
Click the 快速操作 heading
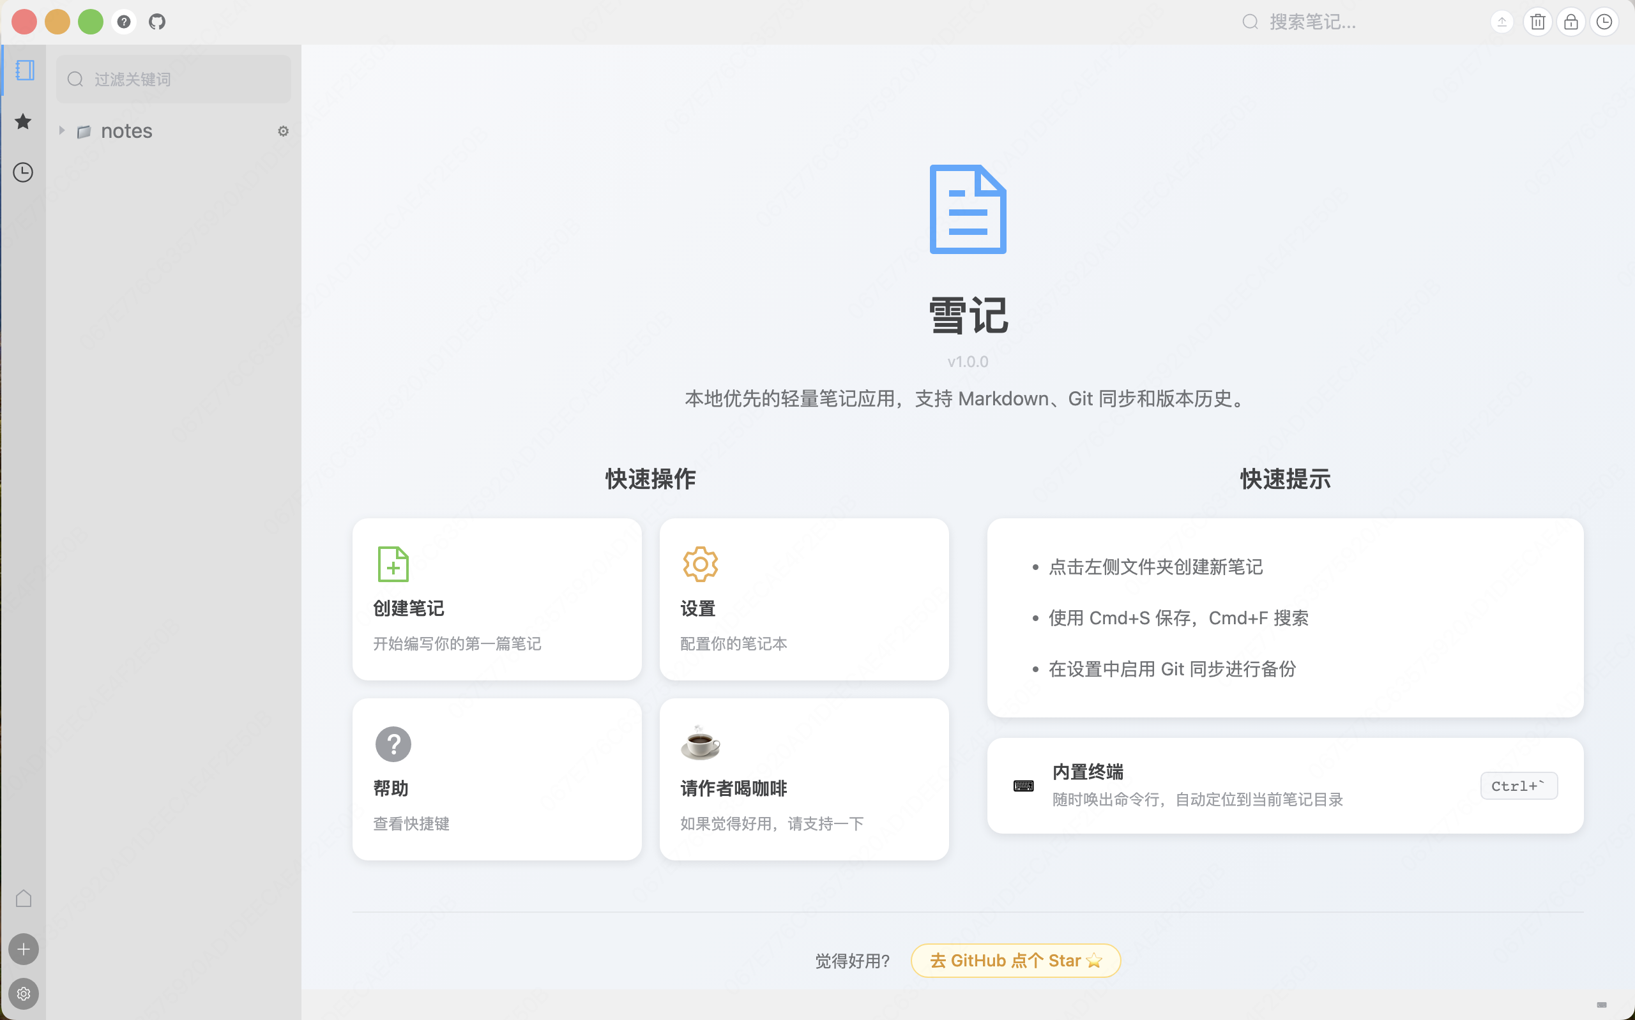[x=651, y=479]
